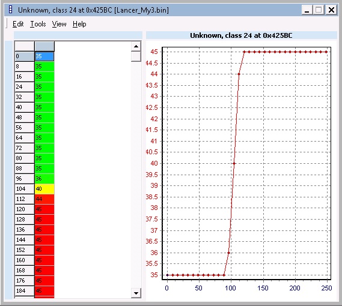The image size is (342, 306).
Task: Click the scrollbar up arrow
Action: 136,46
